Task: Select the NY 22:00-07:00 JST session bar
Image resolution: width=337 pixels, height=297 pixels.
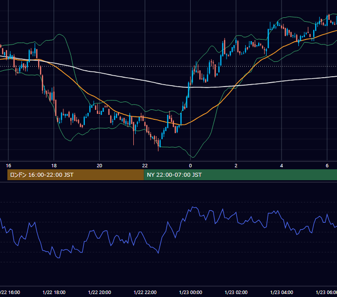Action: (240, 175)
